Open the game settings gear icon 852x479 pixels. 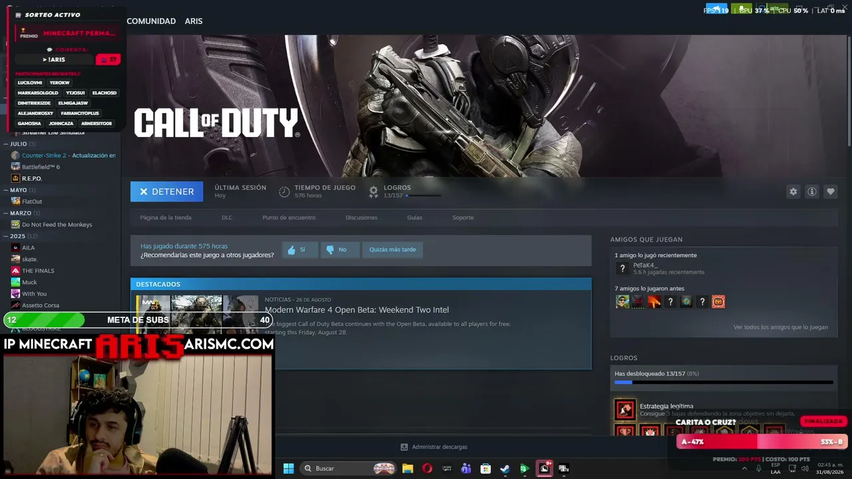(793, 192)
